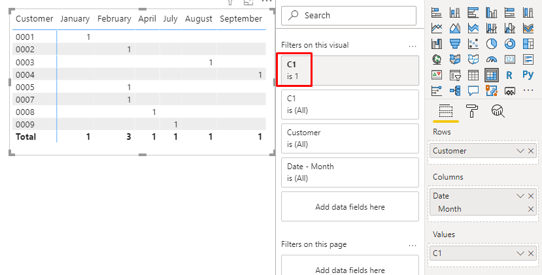Click the filter pane Search box

(348, 16)
